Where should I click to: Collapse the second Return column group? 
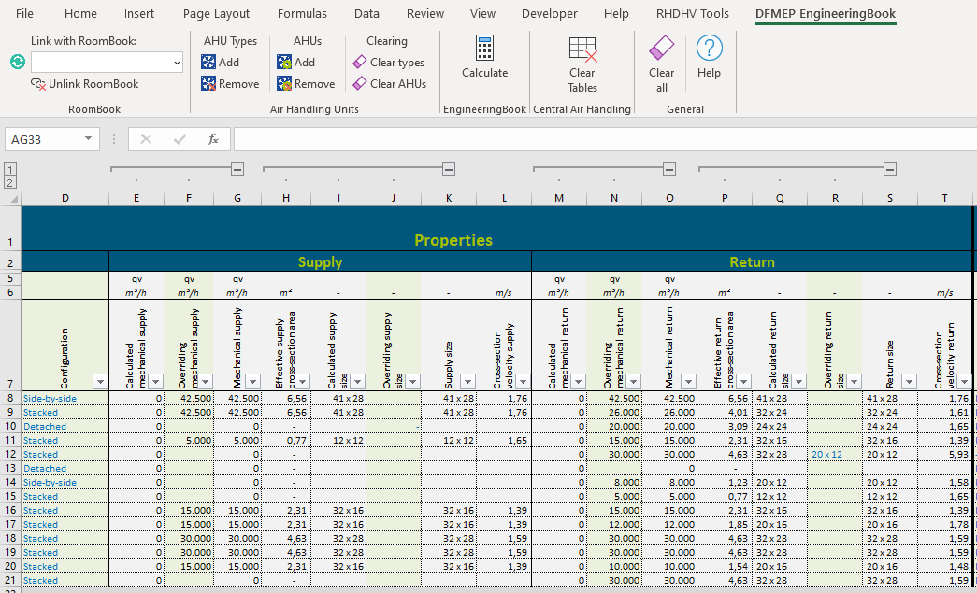click(890, 169)
